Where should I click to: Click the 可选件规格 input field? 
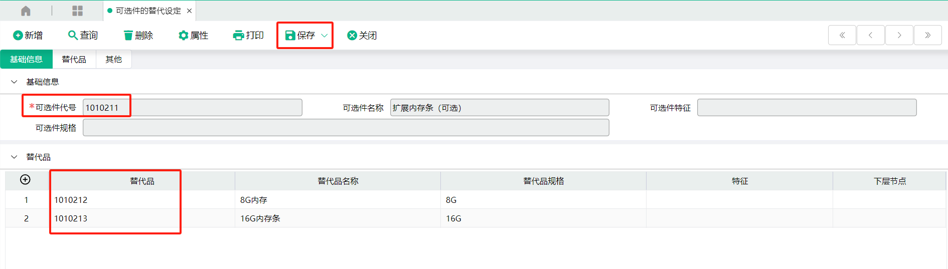(x=346, y=128)
